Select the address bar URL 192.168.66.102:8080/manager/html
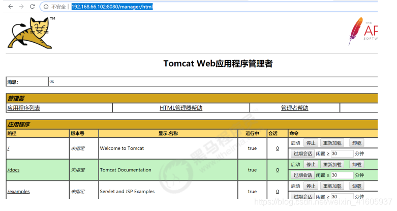 click(x=112, y=7)
